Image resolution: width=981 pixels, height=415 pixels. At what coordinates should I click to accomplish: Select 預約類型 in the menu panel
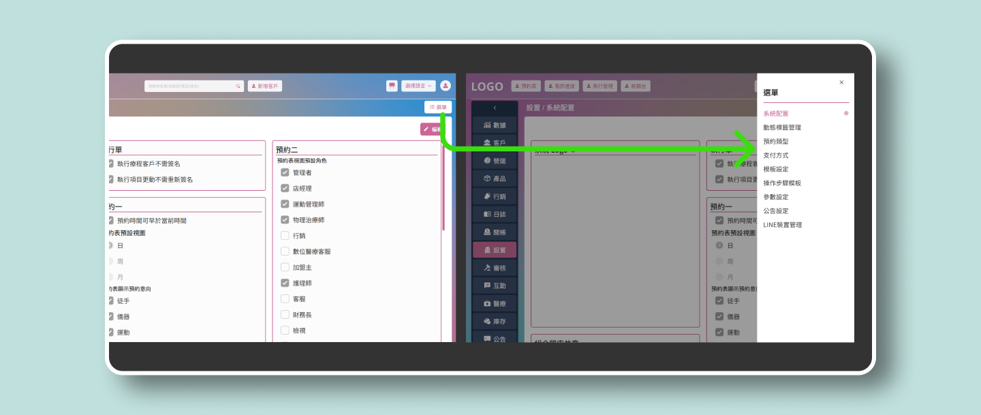(x=775, y=141)
